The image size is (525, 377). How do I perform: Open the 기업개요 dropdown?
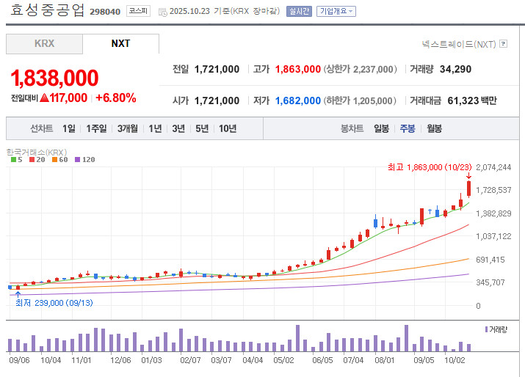pos(336,12)
